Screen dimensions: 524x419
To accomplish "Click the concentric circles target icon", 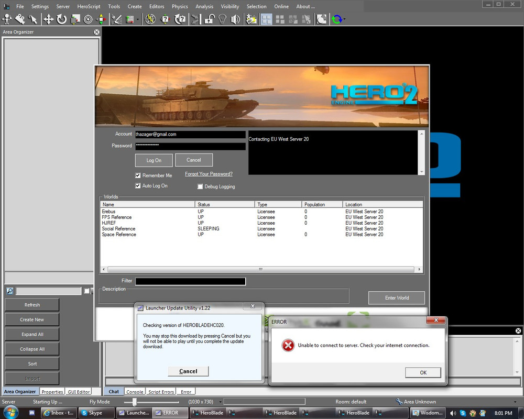I will tap(88, 19).
